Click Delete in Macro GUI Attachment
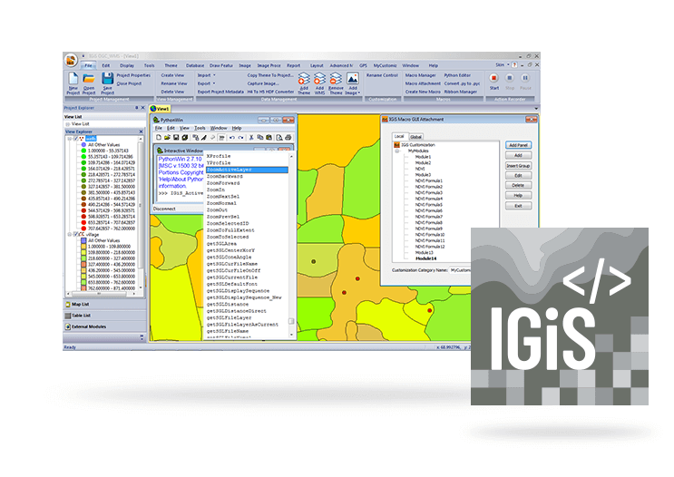This screenshot has width=674, height=477. [x=518, y=185]
